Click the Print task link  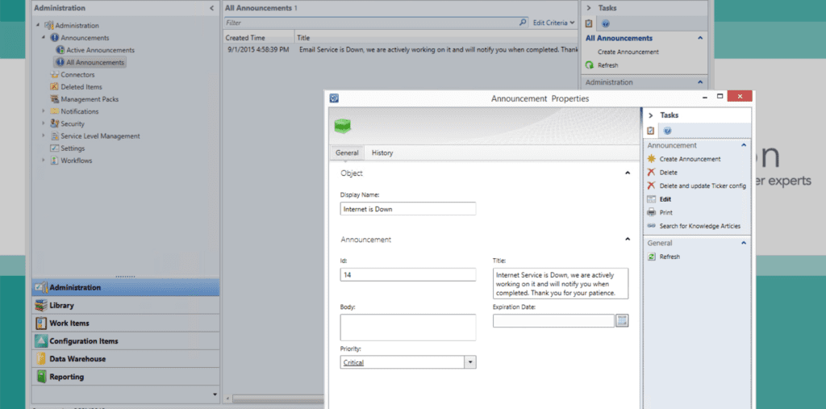pyautogui.click(x=665, y=212)
